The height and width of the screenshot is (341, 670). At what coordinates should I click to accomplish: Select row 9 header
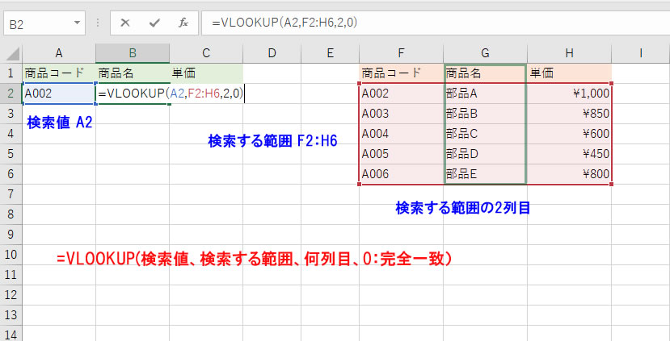pyautogui.click(x=11, y=235)
